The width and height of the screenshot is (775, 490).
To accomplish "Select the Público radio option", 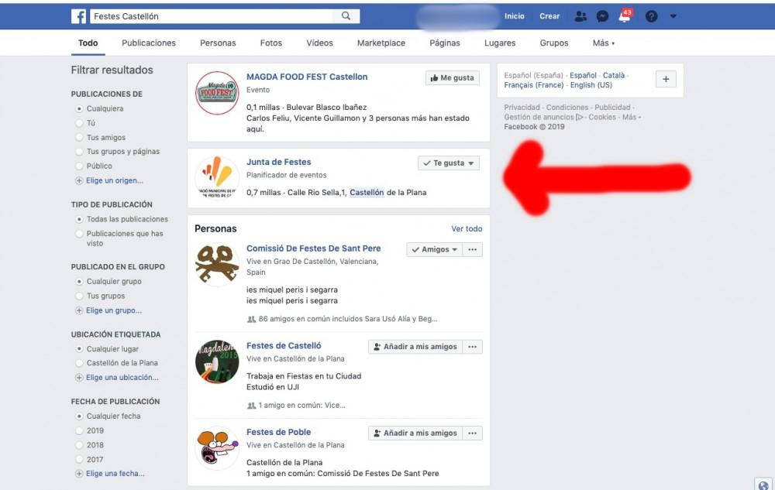I will tap(79, 166).
